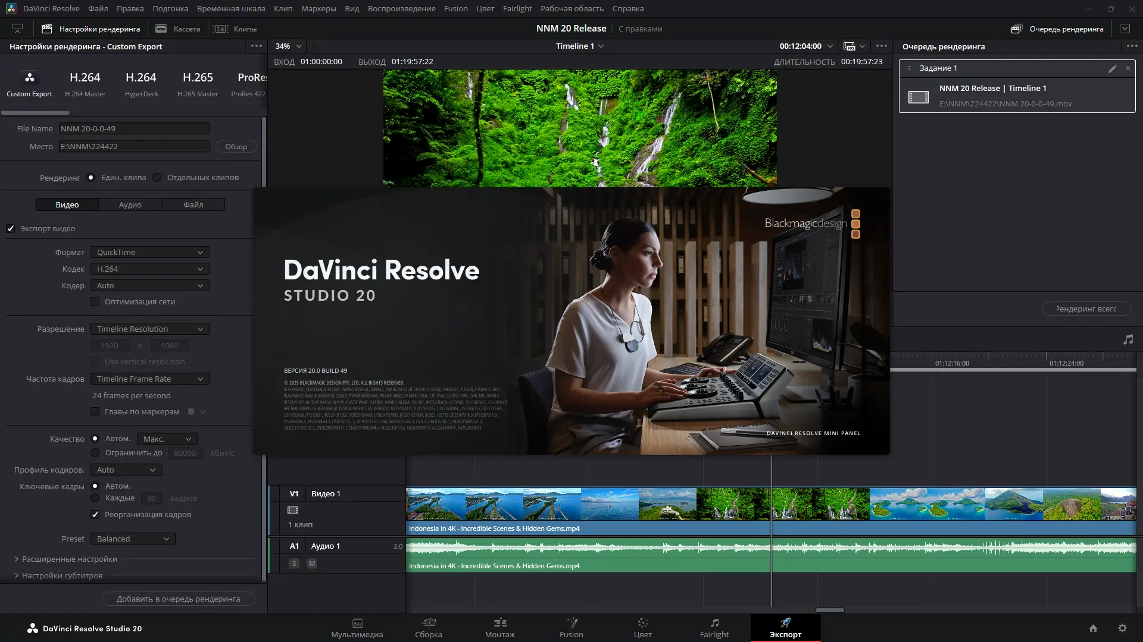Open the Формат QuickTime dropdown
The height and width of the screenshot is (642, 1143).
coord(150,253)
